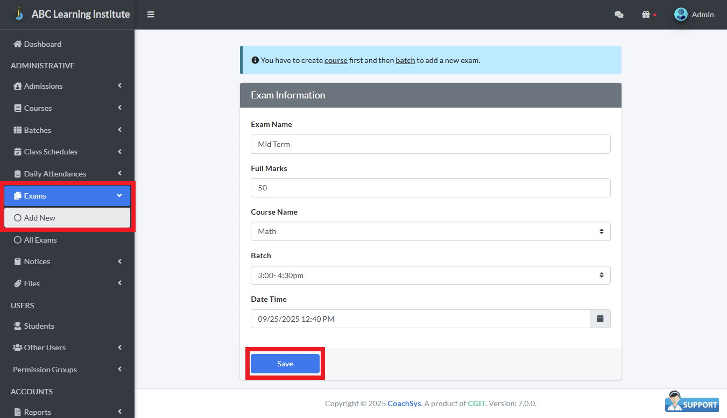Image resolution: width=727 pixels, height=418 pixels.
Task: Click the ABC Learning Institute logo
Action: (19, 14)
